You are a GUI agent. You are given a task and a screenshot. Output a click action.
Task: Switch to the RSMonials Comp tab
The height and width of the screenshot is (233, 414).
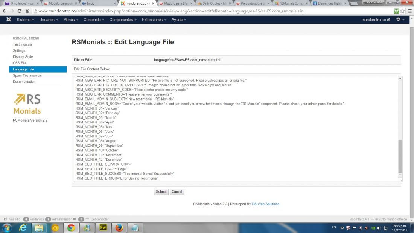coord(291,3)
